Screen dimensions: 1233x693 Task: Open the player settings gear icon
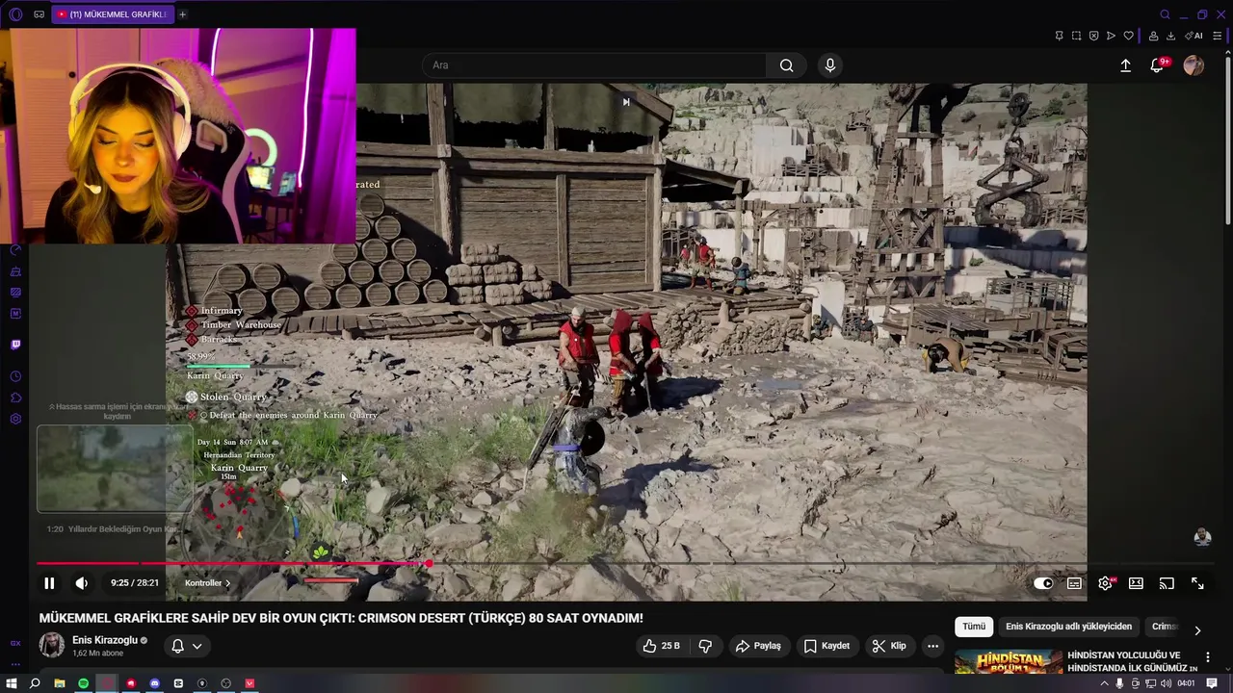[x=1105, y=583]
